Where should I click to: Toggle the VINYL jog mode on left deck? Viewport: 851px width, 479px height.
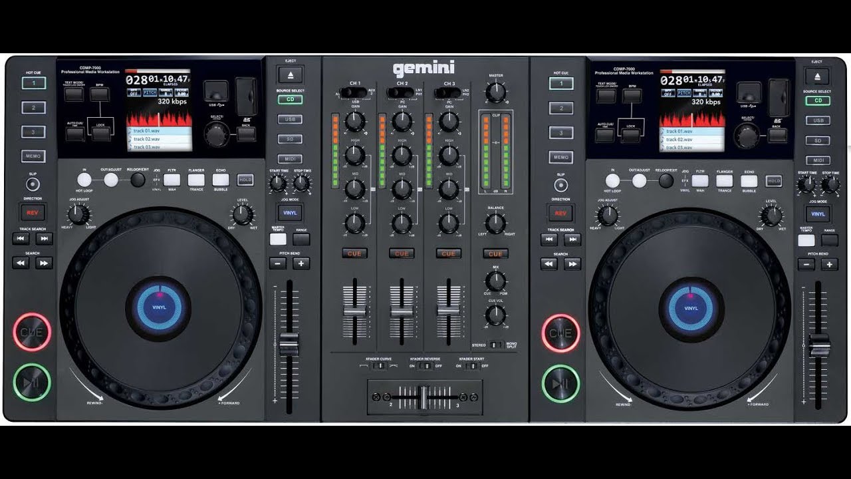pyautogui.click(x=290, y=213)
